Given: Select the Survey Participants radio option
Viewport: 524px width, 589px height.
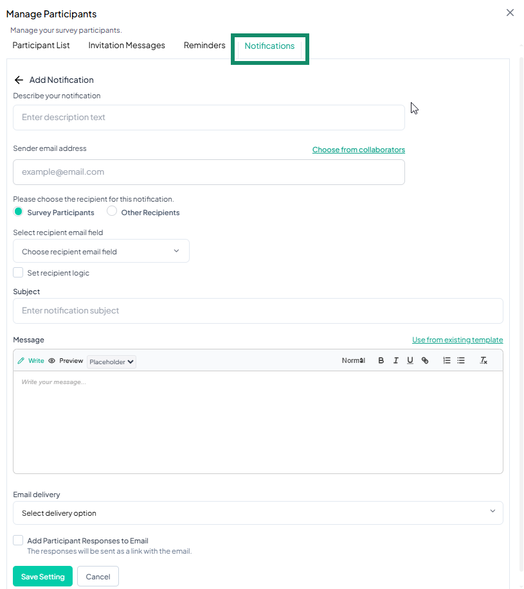Looking at the screenshot, I should coord(19,212).
